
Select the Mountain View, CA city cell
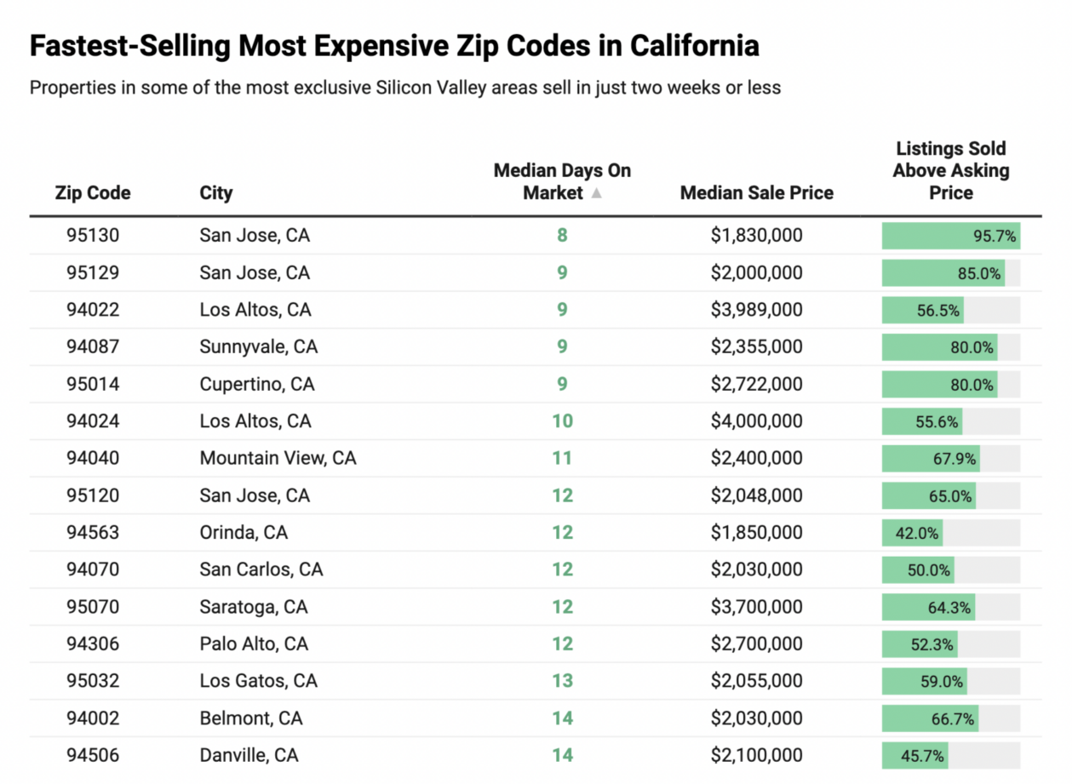pos(278,459)
